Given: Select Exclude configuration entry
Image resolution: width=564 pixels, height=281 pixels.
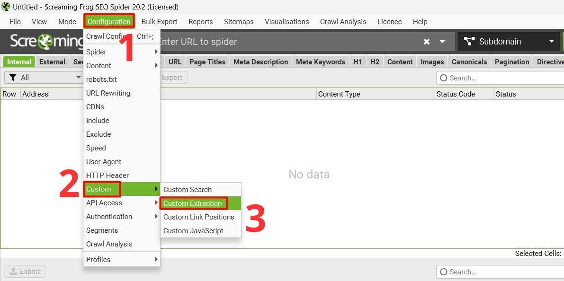Looking at the screenshot, I should pyautogui.click(x=122, y=134).
